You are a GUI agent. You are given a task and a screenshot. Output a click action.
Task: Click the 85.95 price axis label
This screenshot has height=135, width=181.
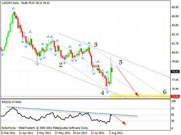click(x=176, y=8)
